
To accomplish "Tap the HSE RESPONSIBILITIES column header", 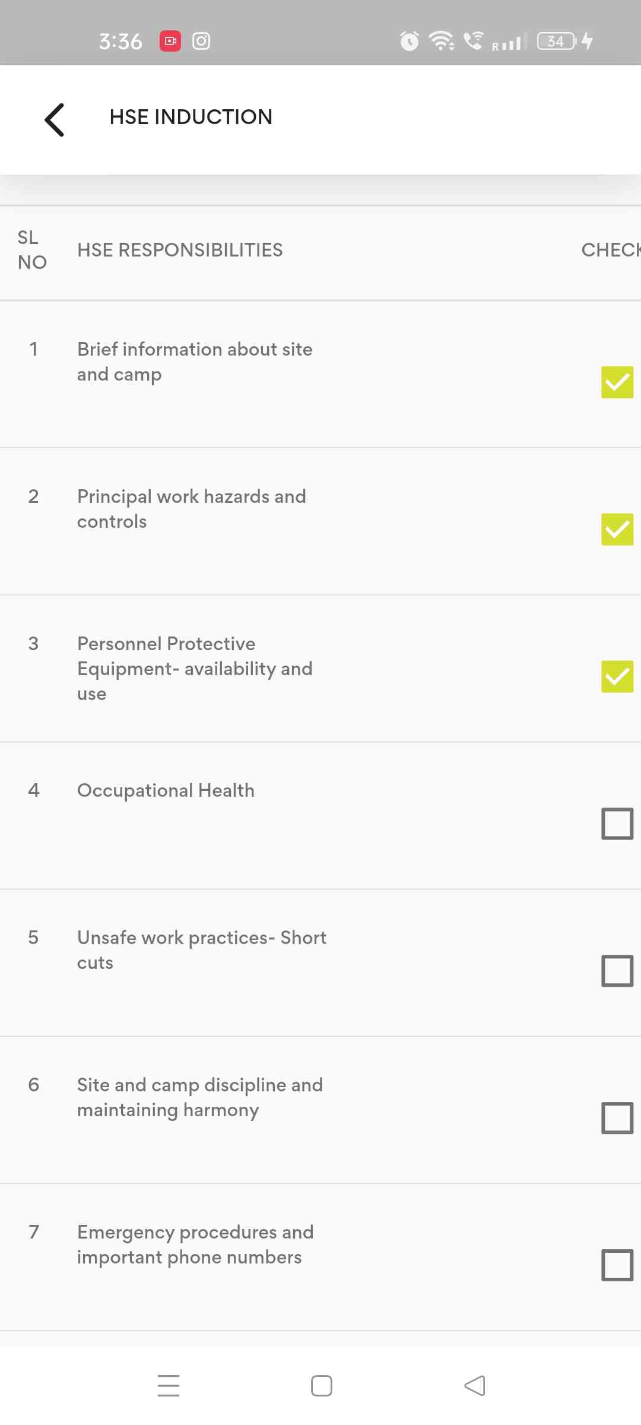I will click(x=180, y=250).
